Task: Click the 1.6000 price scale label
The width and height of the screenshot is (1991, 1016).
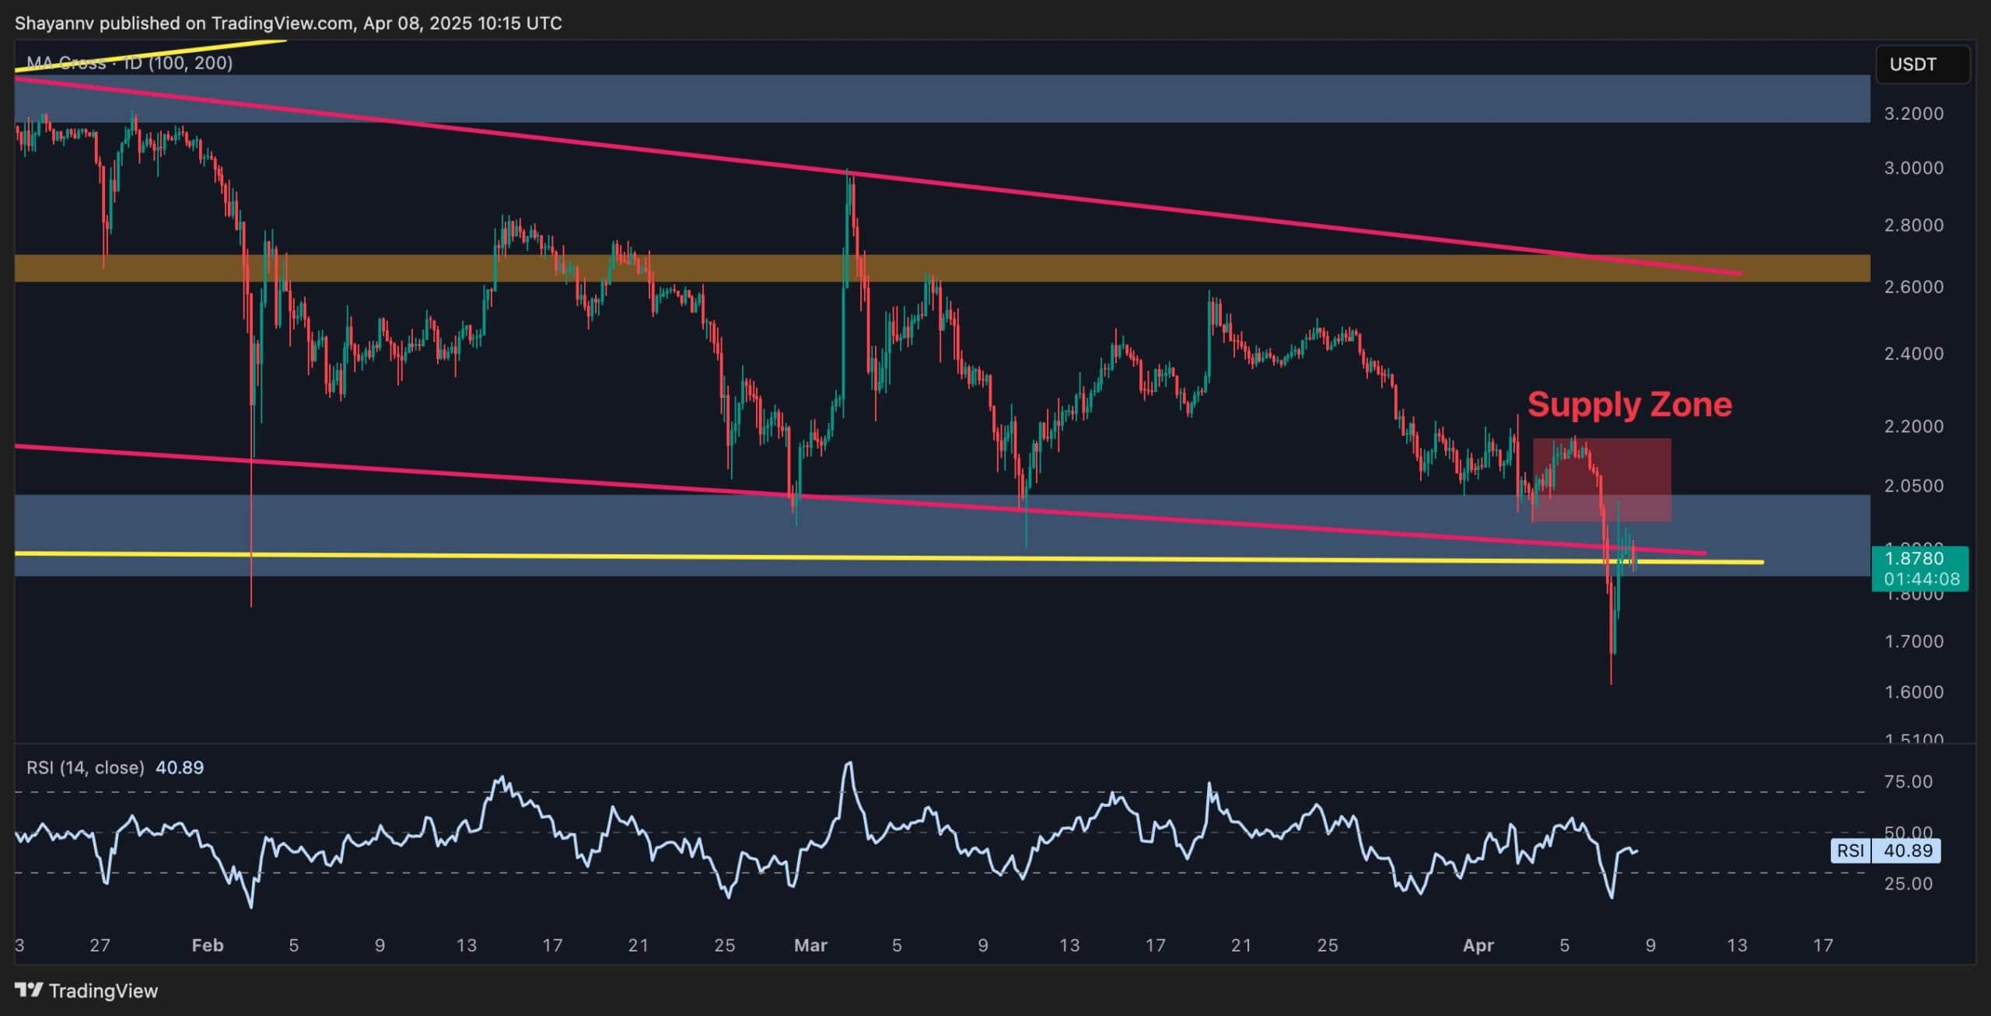Action: pyautogui.click(x=1913, y=692)
